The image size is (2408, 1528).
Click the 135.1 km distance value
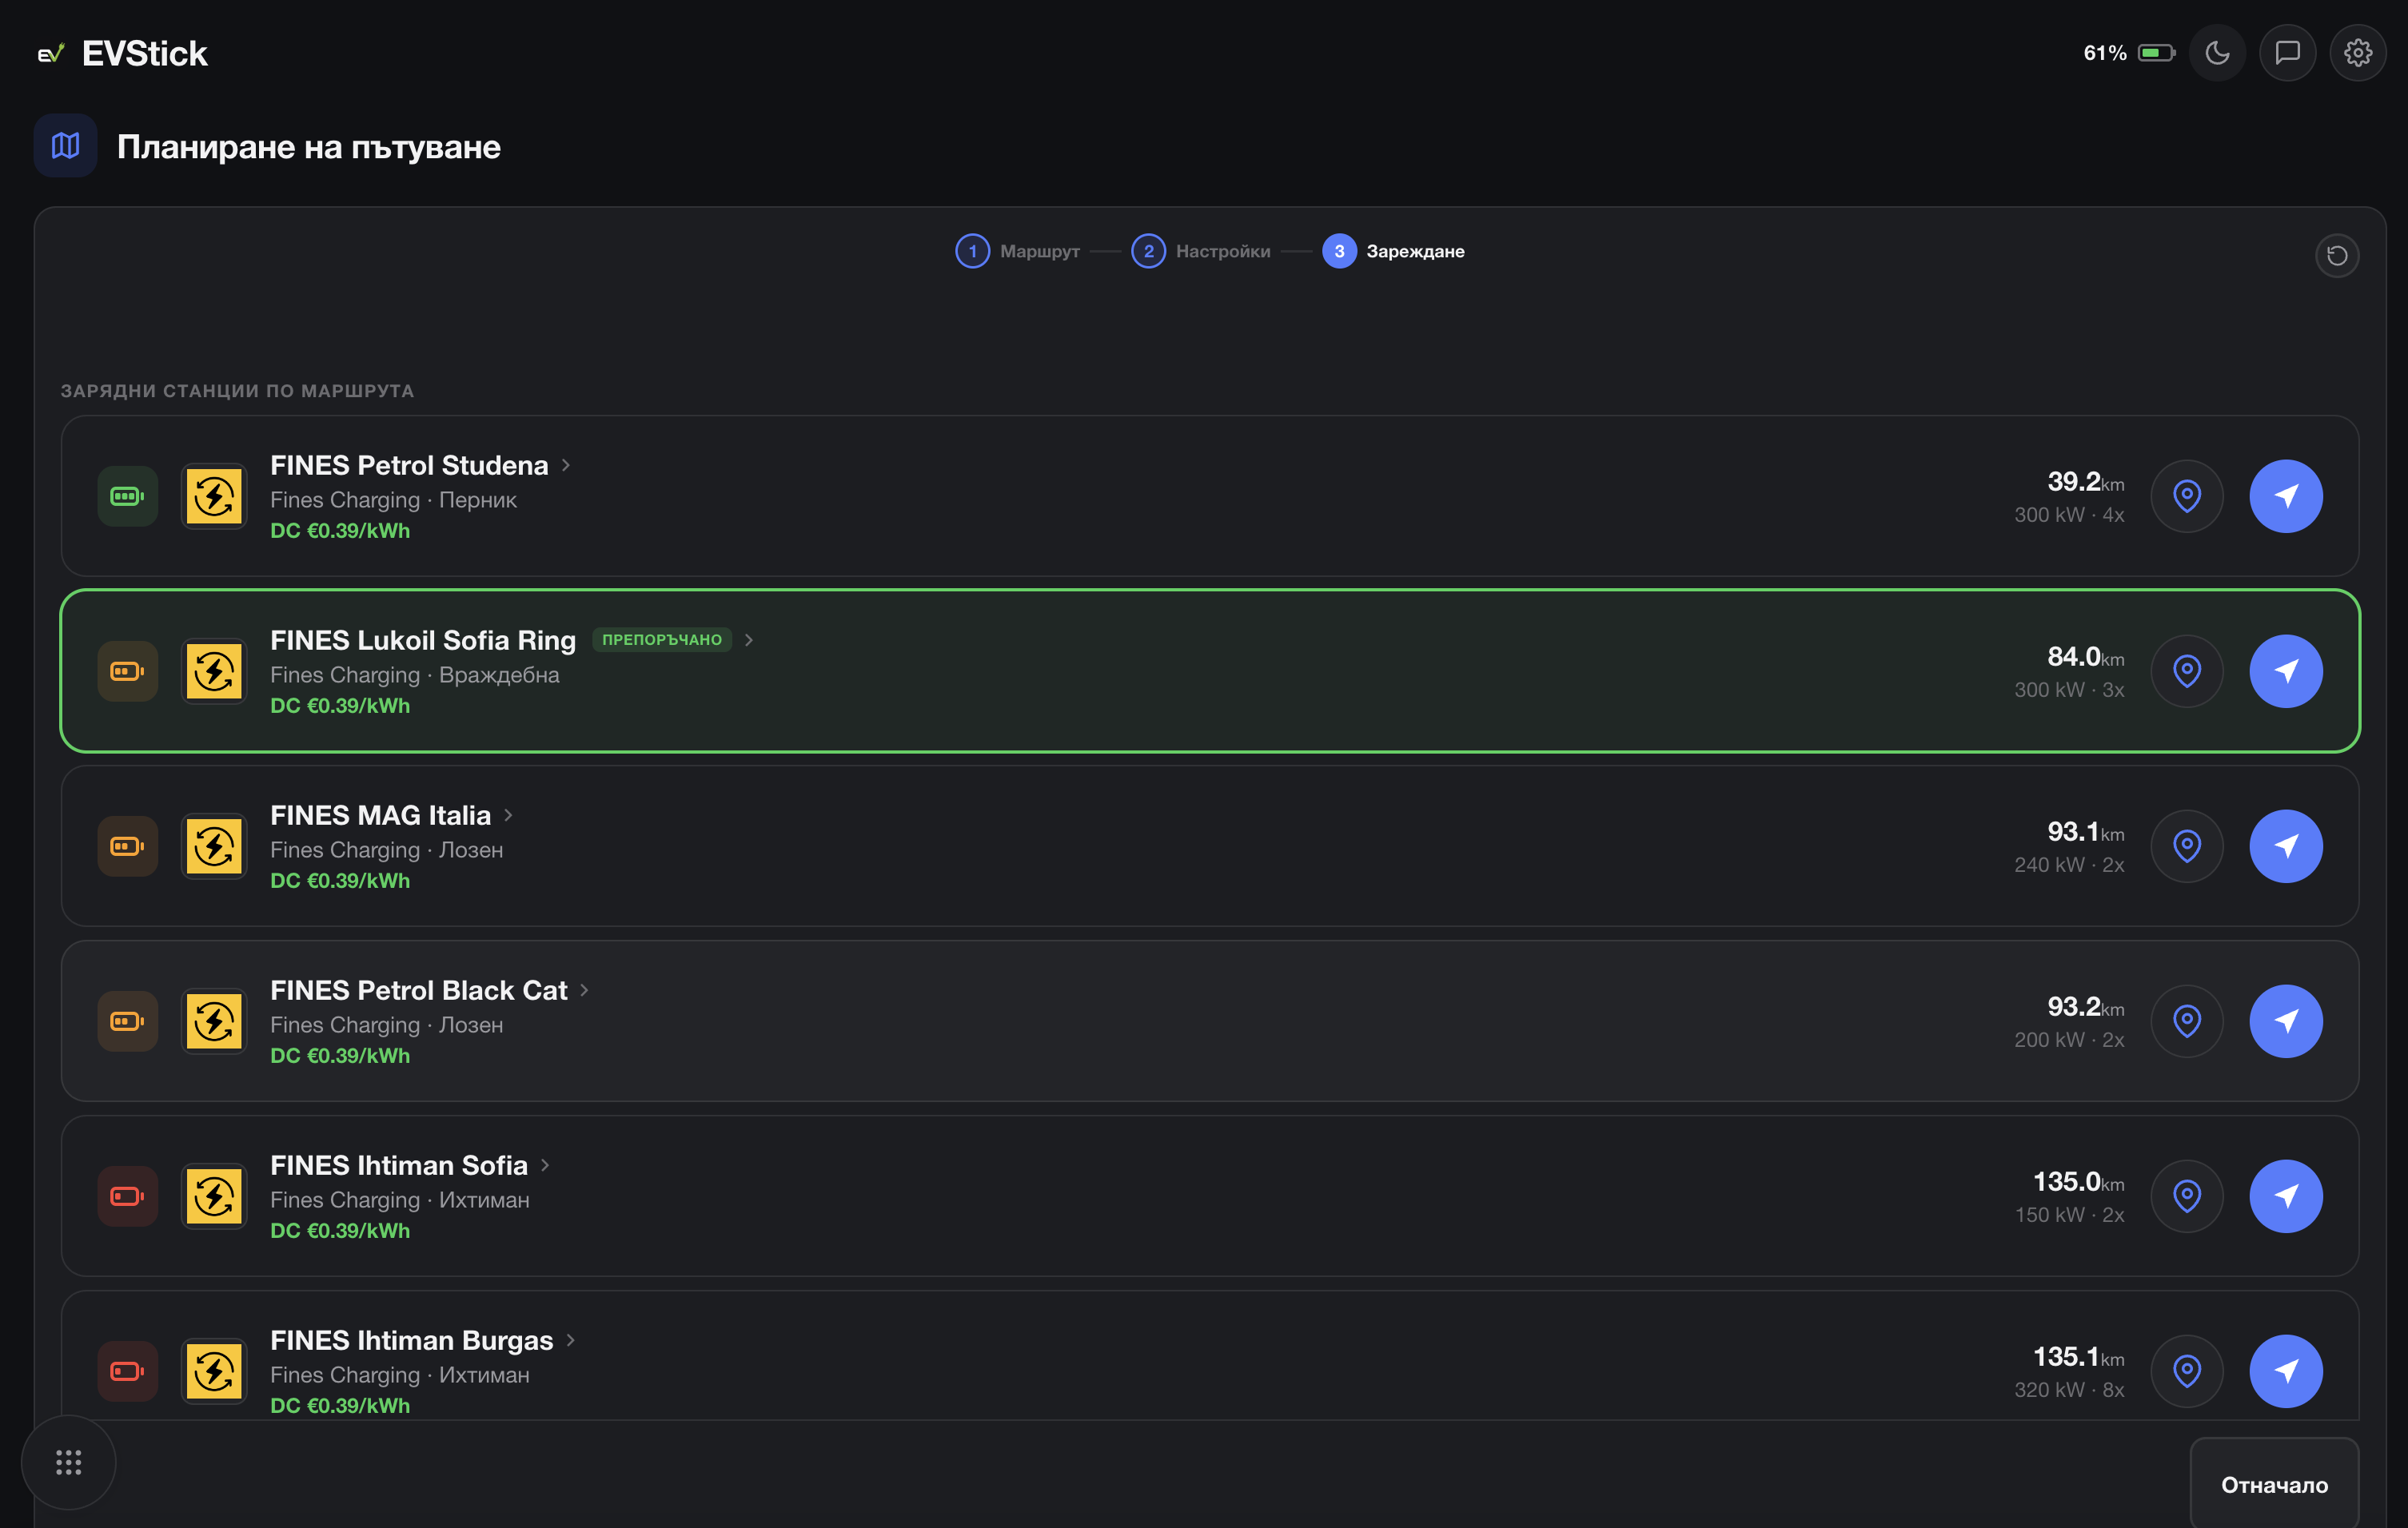(2079, 1356)
